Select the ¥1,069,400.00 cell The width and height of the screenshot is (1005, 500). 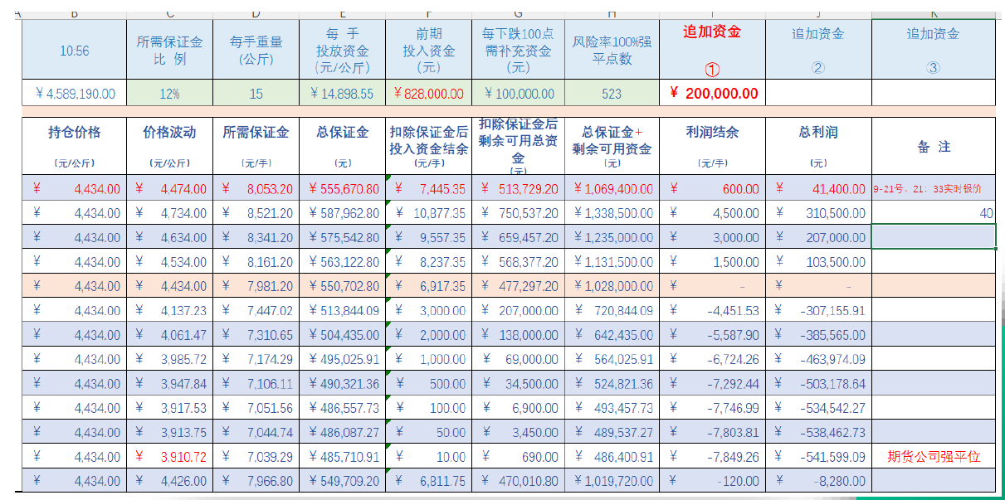(x=612, y=189)
